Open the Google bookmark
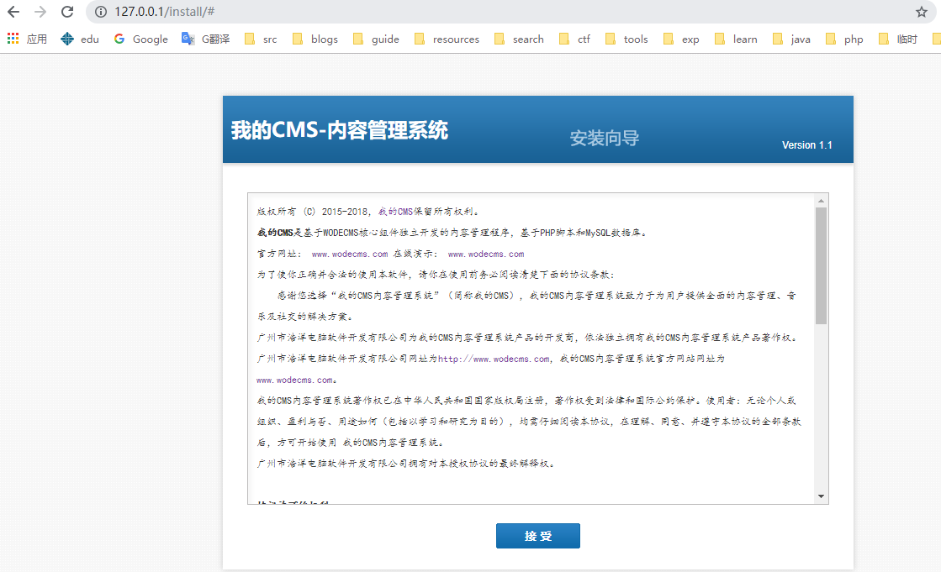Image resolution: width=941 pixels, height=572 pixels. pos(140,39)
